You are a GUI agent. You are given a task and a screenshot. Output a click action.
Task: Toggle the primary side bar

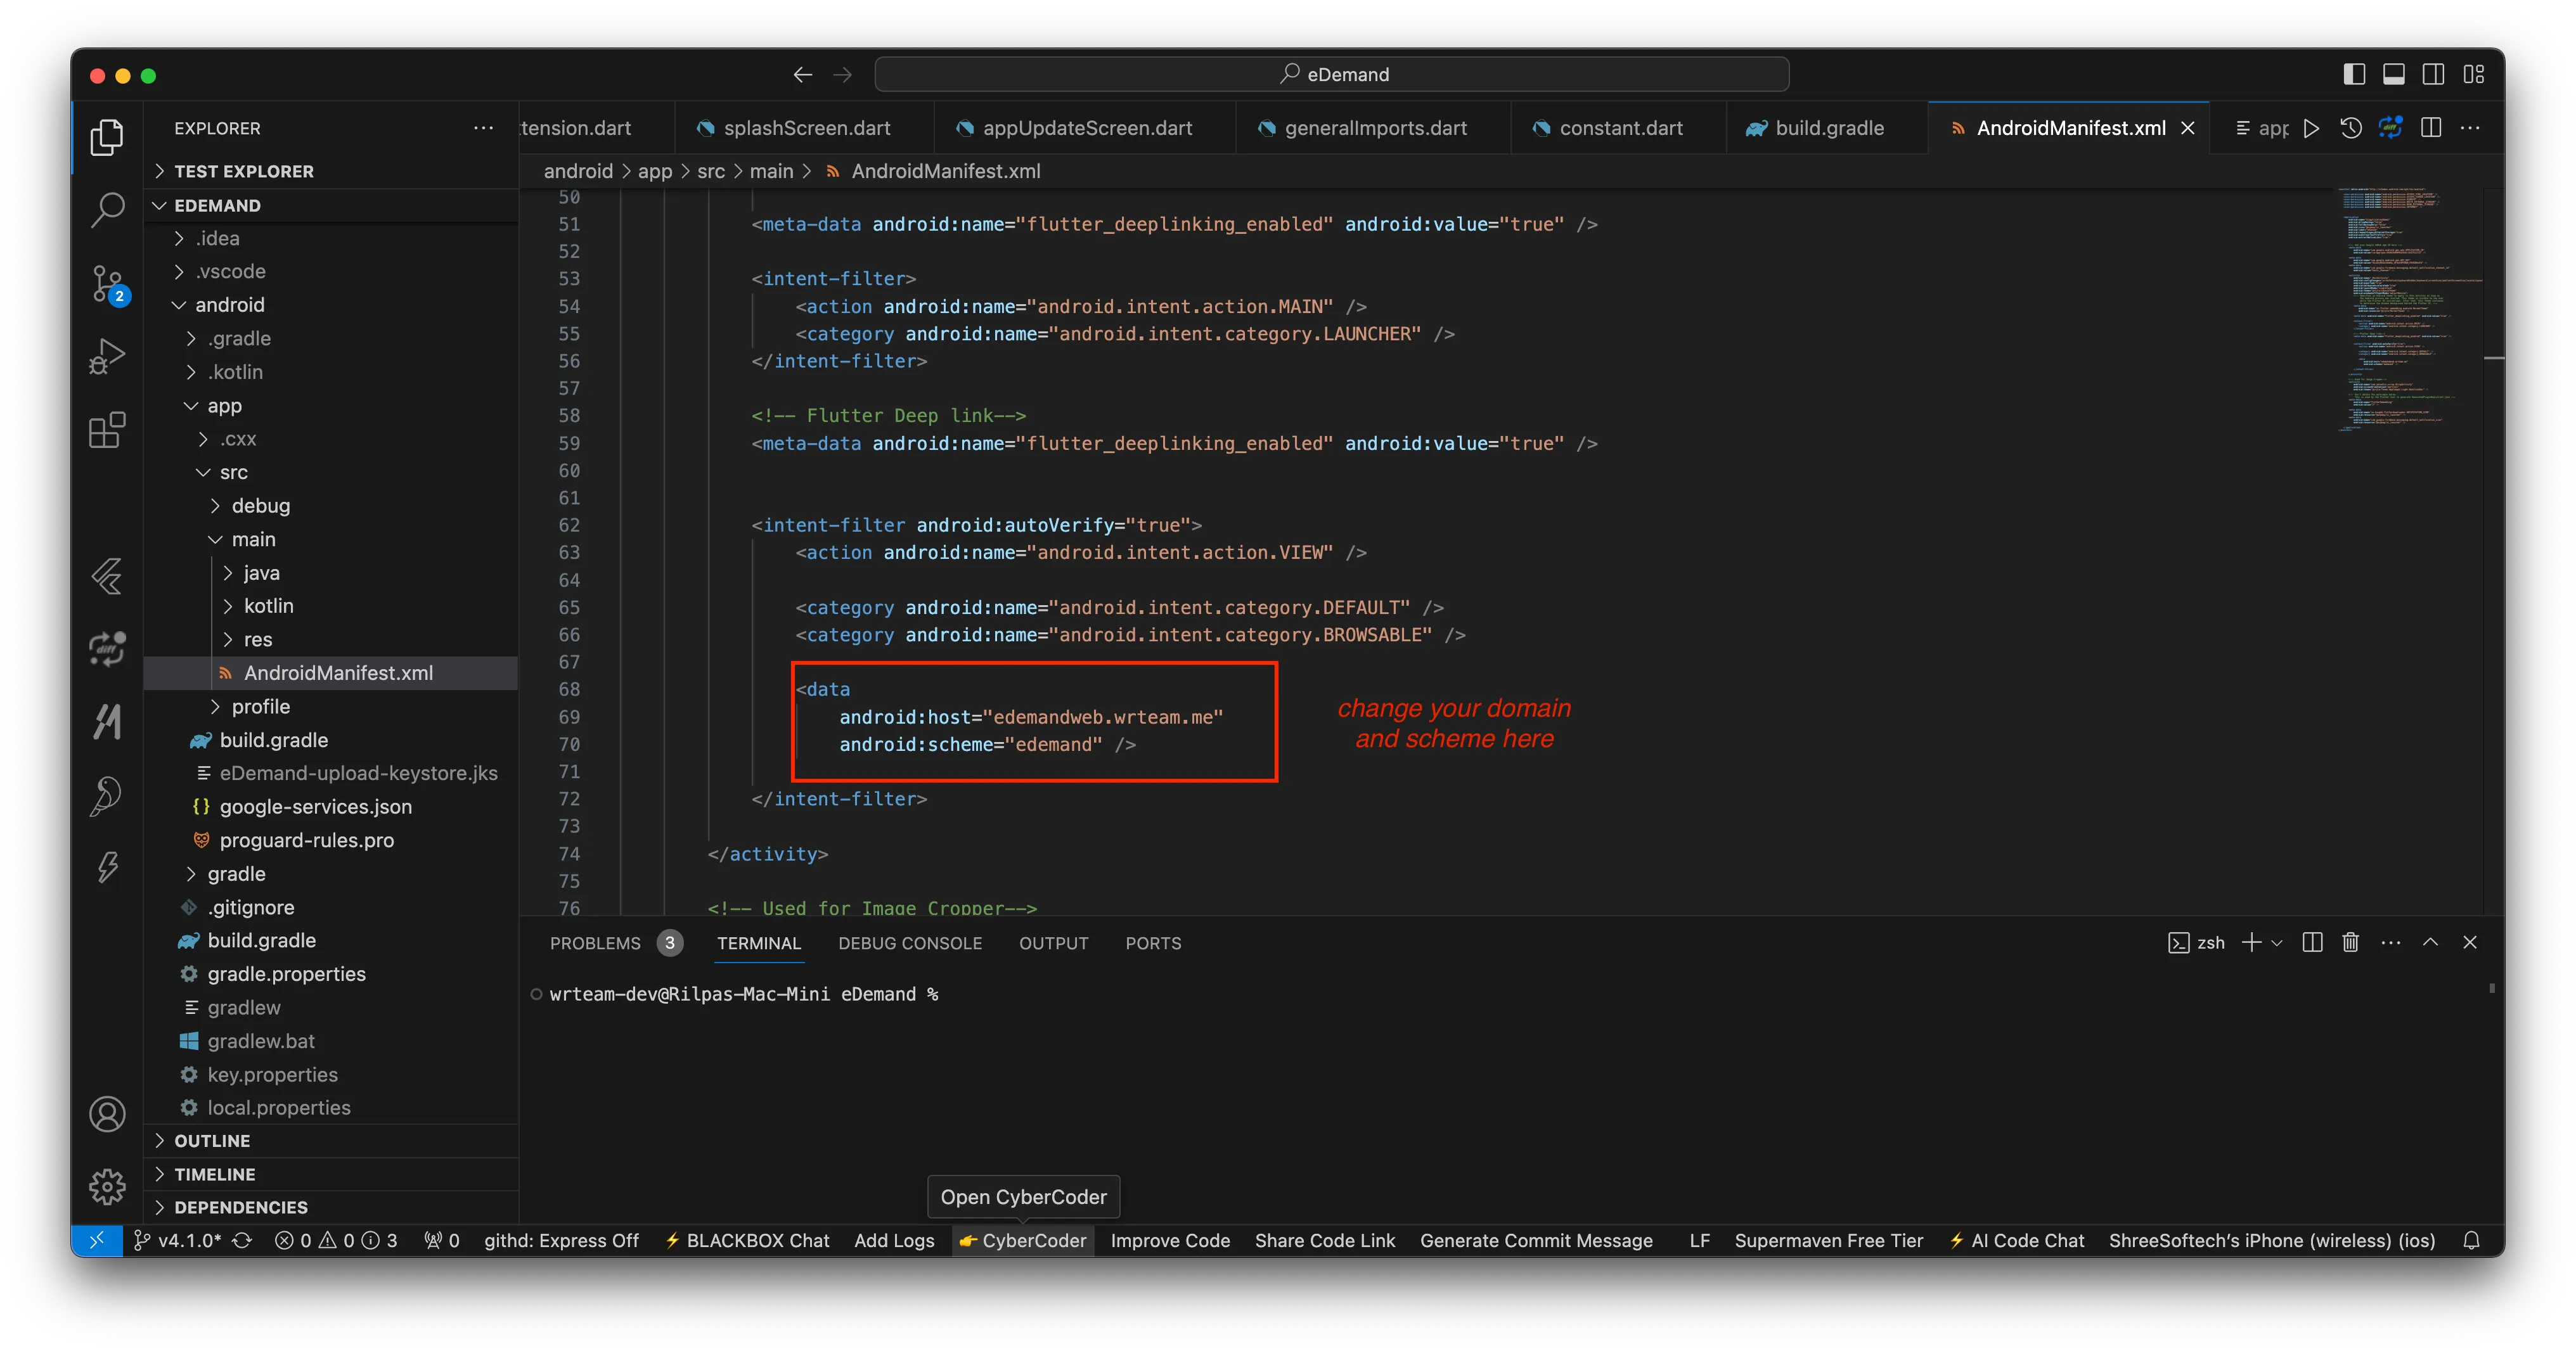tap(2354, 74)
